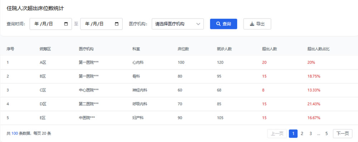Focus the end date input field
The image size is (358, 142).
point(101,24)
